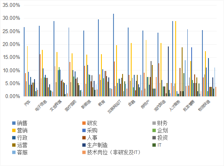
Task: Select the 营销 yellow legend marker
Action: [14, 130]
